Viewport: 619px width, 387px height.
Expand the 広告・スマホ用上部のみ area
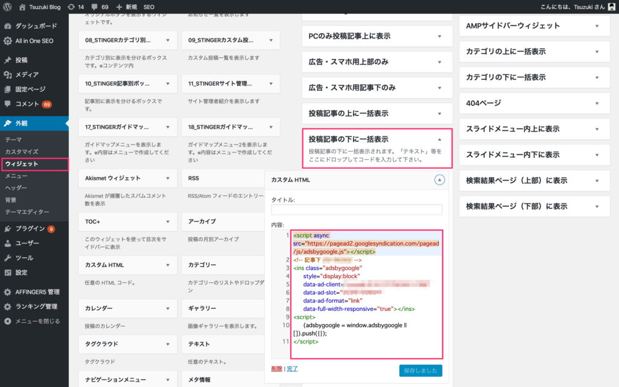tap(439, 62)
